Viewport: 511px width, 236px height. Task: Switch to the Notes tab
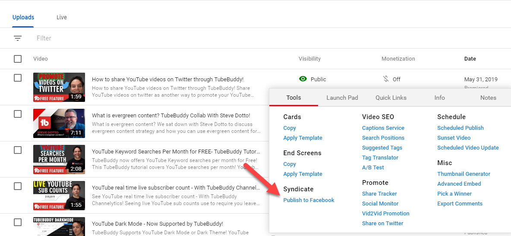coord(488,98)
